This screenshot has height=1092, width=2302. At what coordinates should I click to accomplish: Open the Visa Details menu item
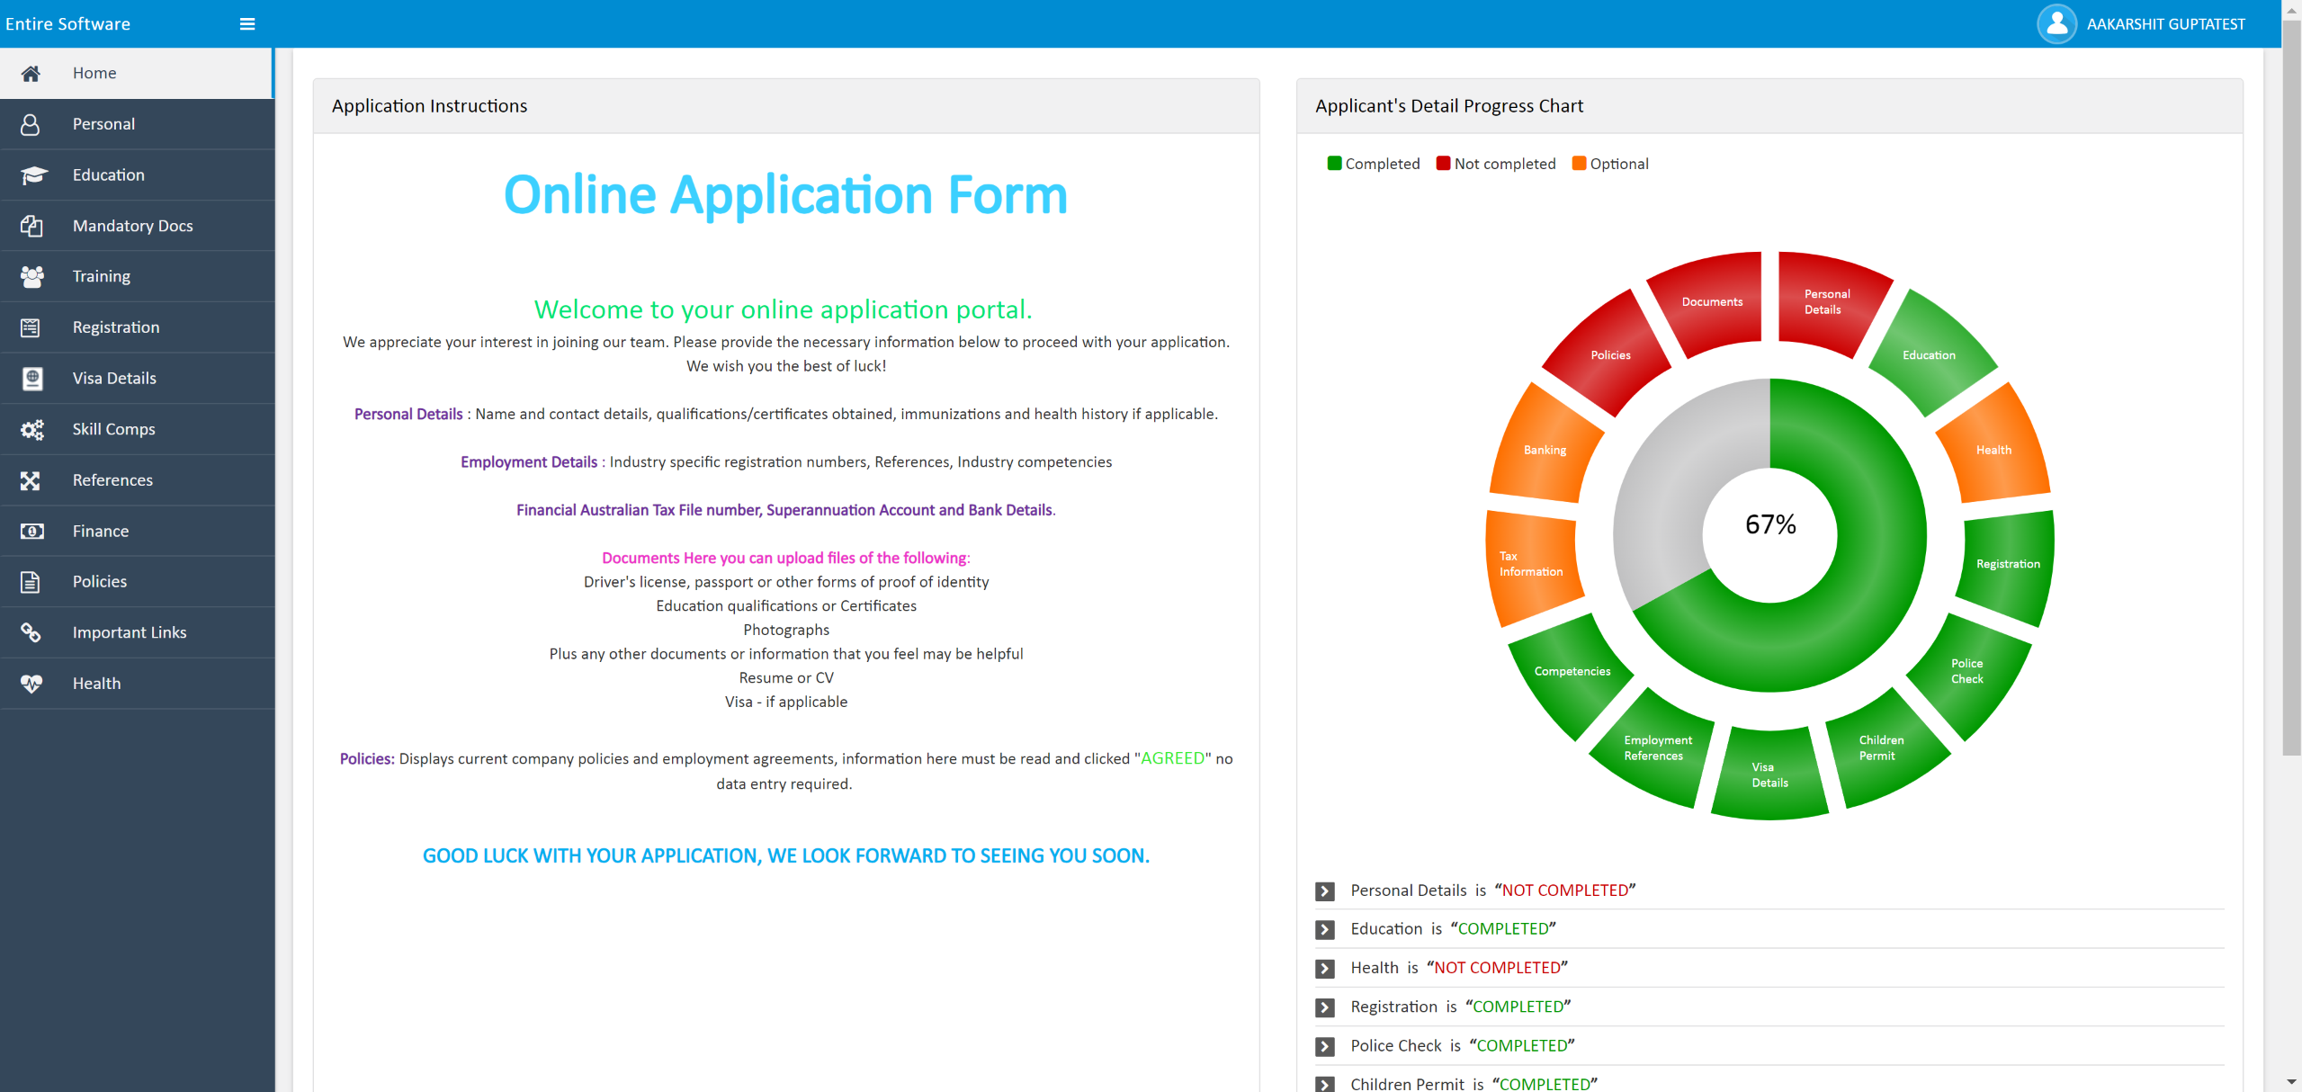(114, 378)
